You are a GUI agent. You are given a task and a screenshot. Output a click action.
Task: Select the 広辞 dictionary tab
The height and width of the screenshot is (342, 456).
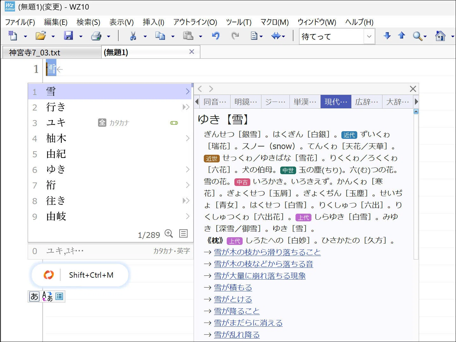[367, 102]
